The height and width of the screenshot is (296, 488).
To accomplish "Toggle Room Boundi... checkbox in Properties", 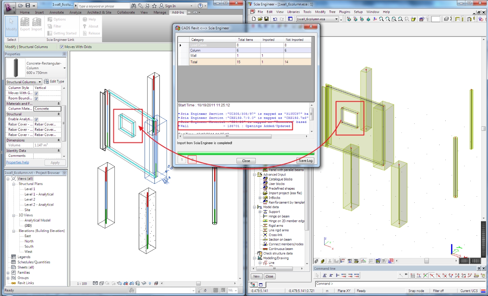I will coord(36,98).
